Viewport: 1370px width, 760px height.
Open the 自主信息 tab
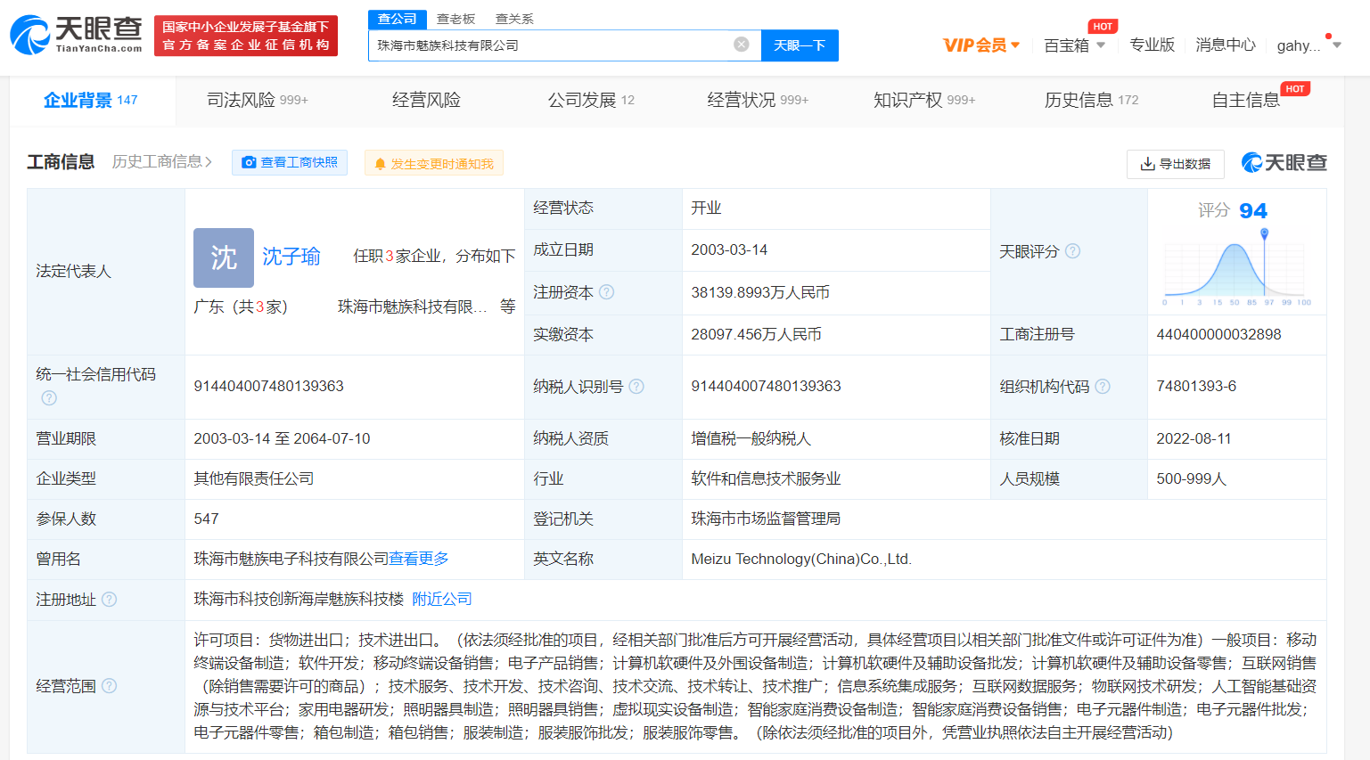click(1246, 100)
